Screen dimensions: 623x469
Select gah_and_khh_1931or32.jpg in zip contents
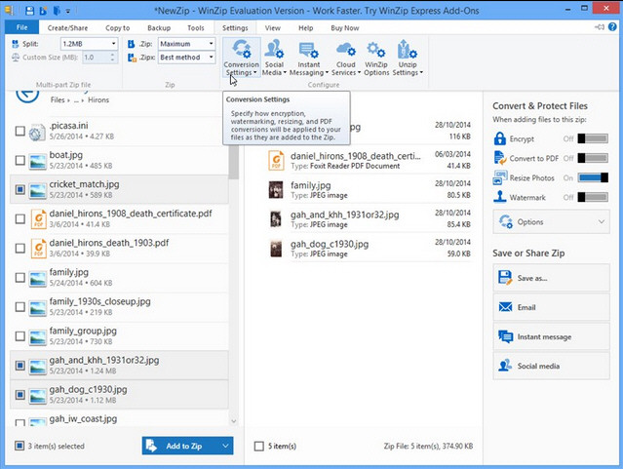tap(344, 215)
